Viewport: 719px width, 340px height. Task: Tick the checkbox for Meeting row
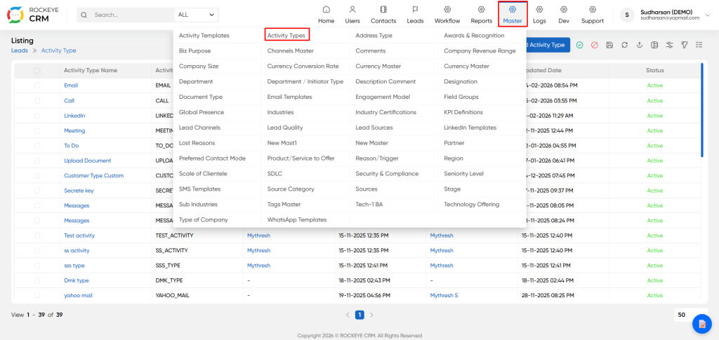pos(37,130)
